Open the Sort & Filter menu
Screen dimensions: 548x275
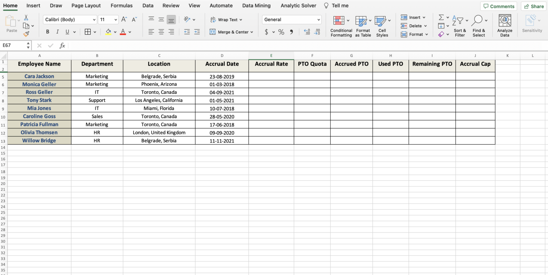pos(460,26)
